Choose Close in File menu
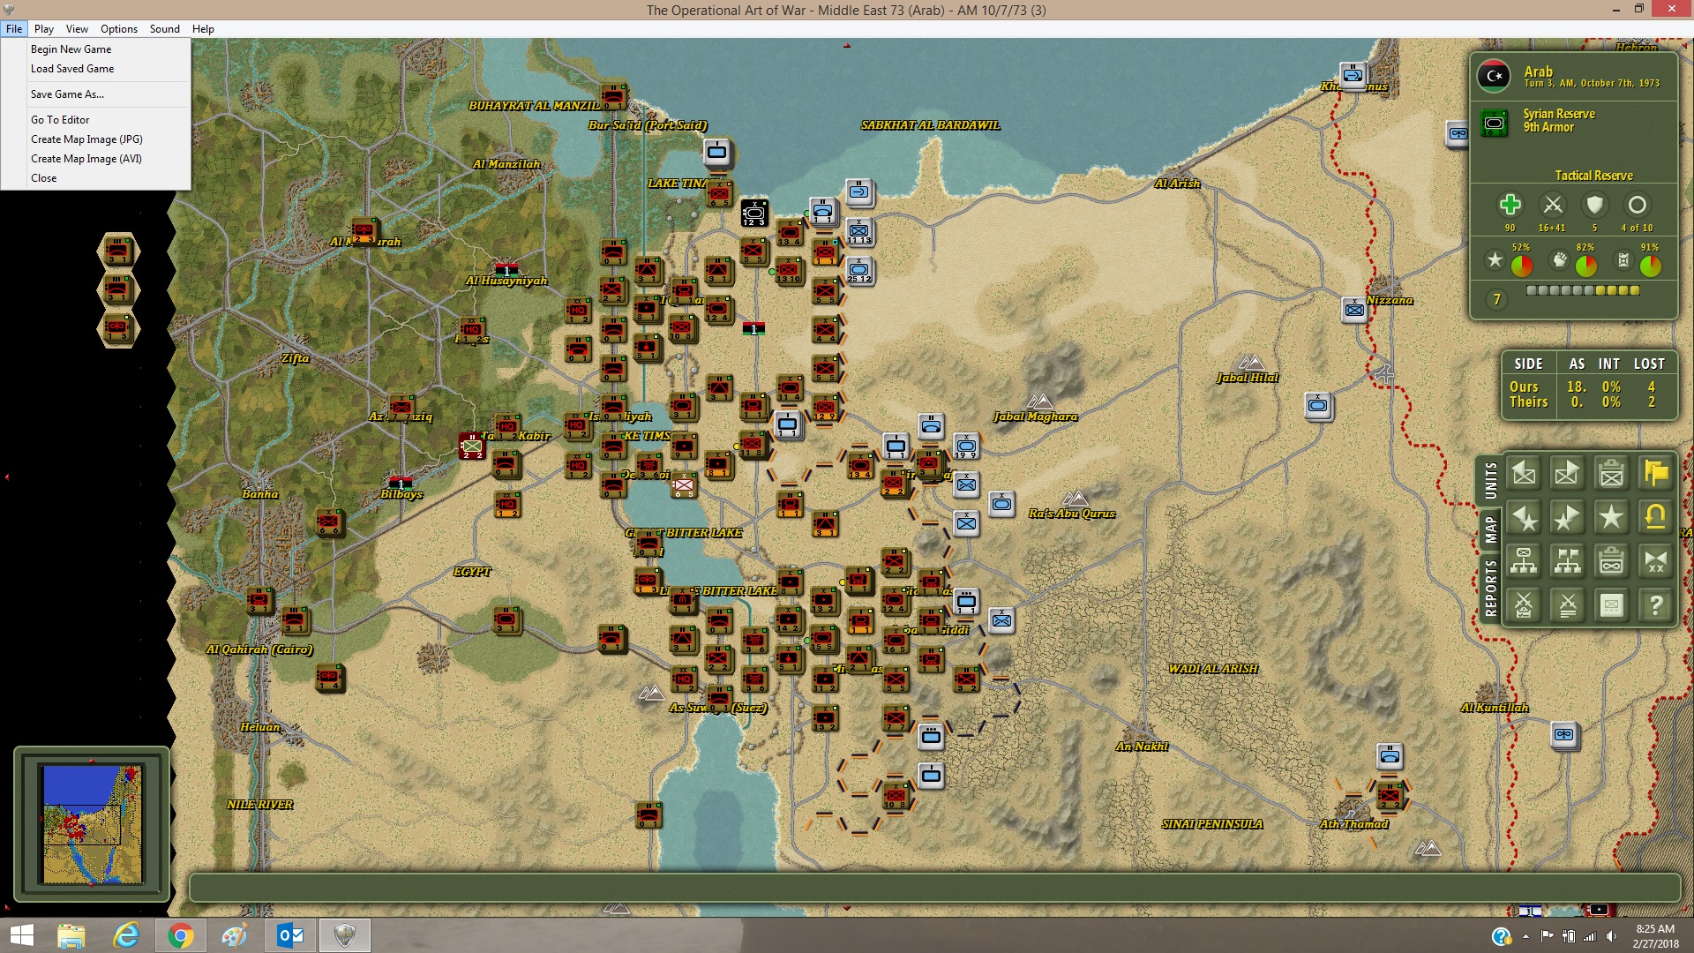This screenshot has width=1694, height=953. 95,178
